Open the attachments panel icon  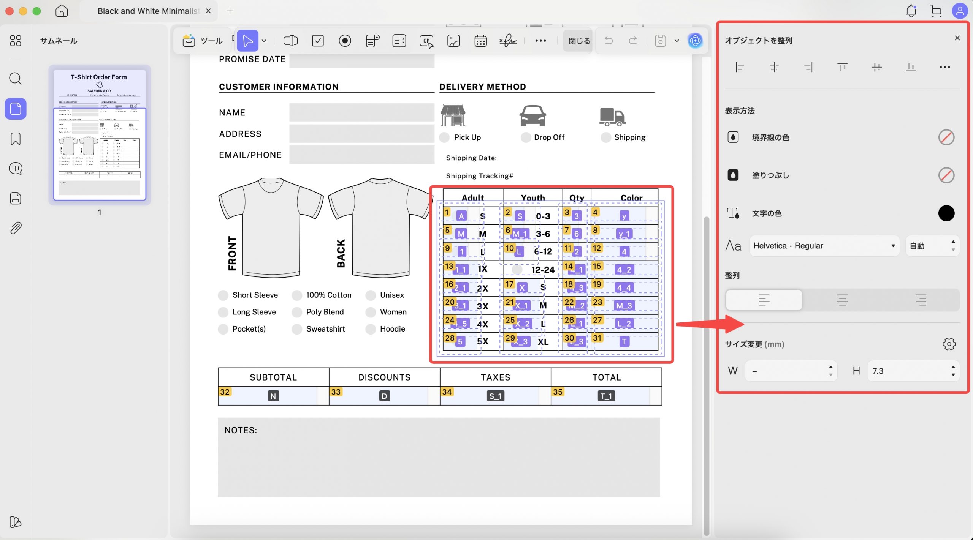tap(16, 228)
